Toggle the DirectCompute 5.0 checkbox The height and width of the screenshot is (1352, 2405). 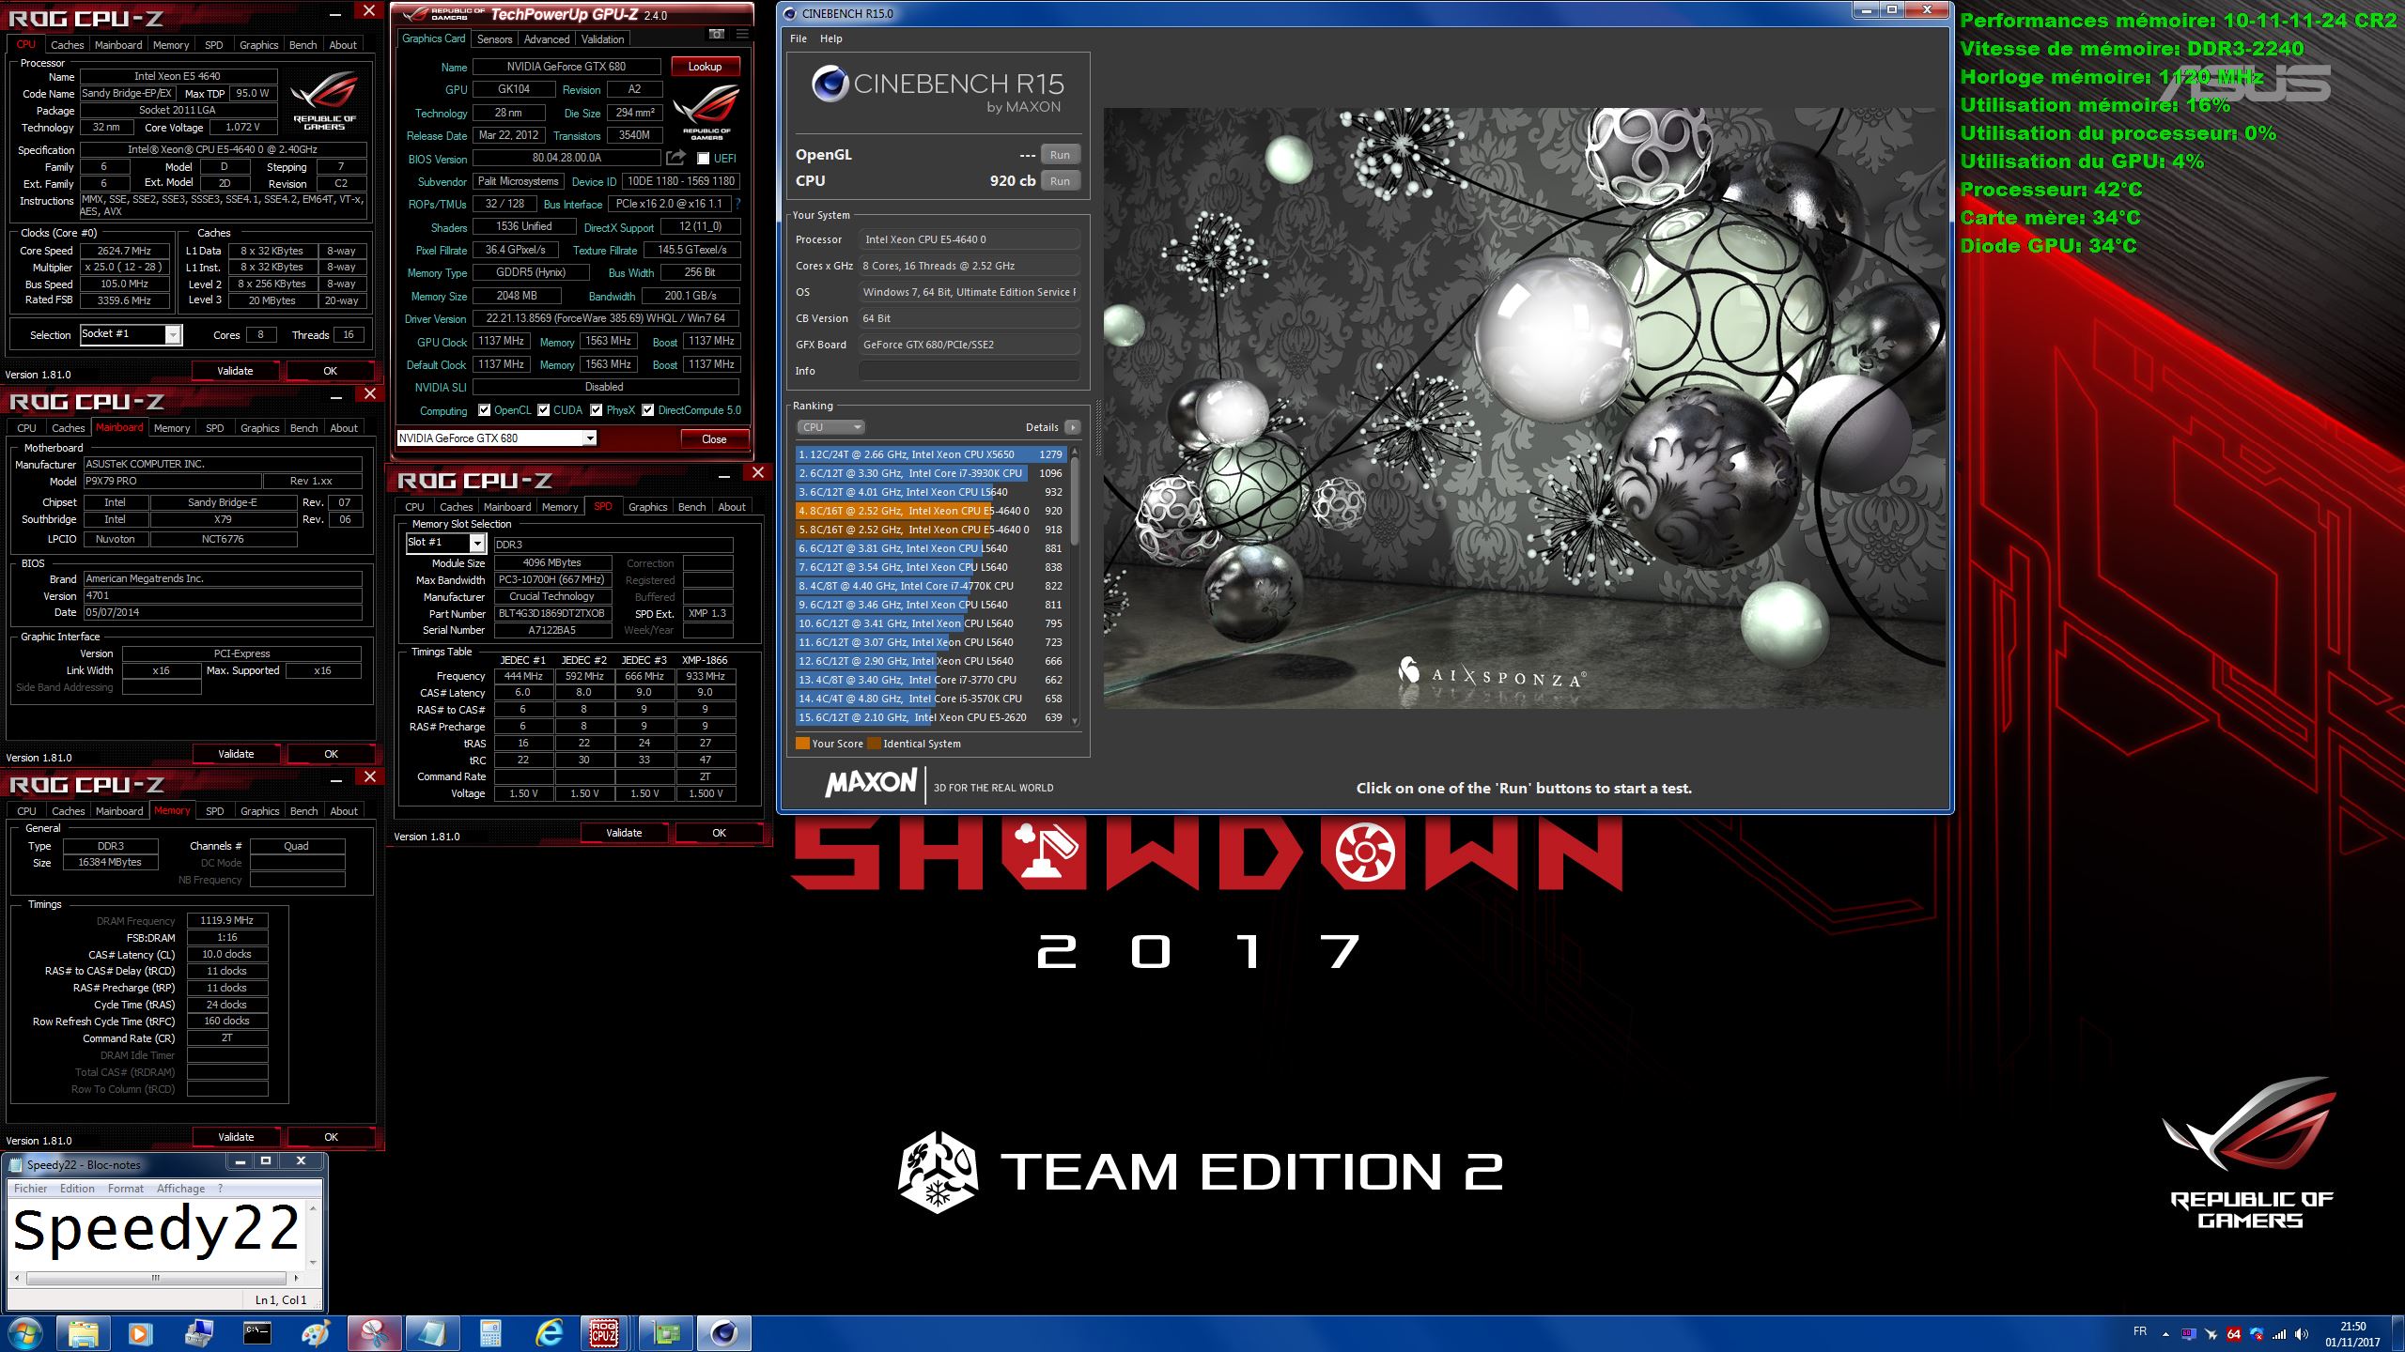pos(648,410)
